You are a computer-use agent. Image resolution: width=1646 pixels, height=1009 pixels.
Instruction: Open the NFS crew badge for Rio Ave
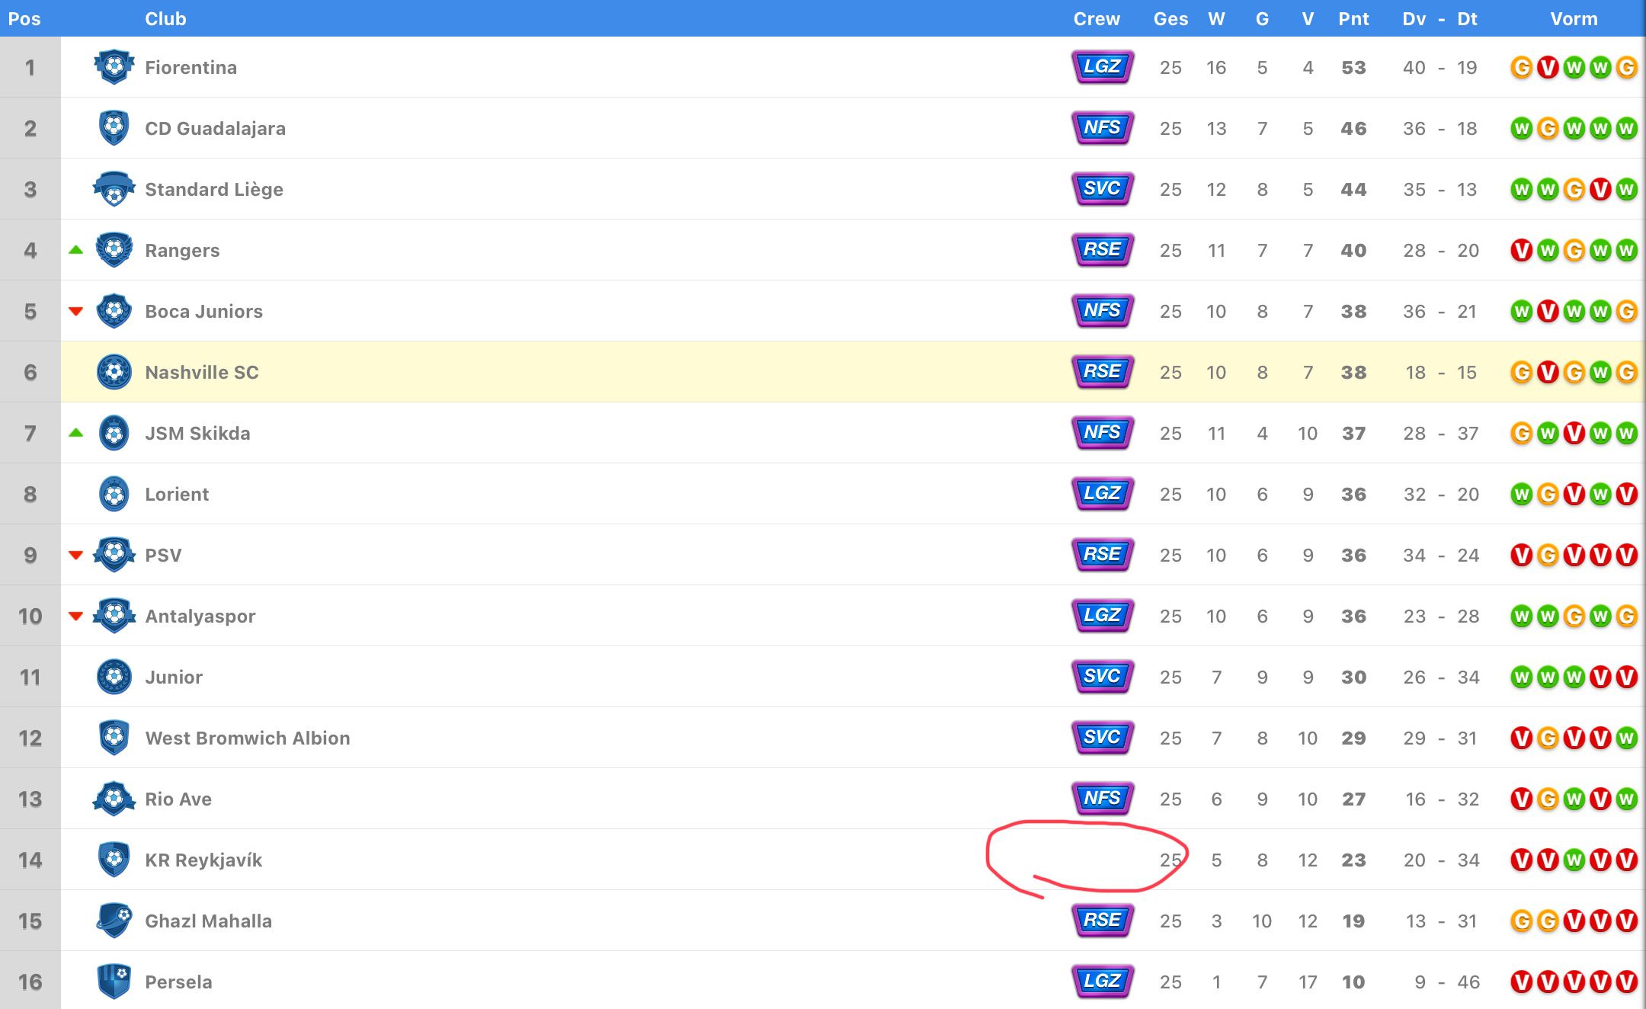click(x=1103, y=799)
